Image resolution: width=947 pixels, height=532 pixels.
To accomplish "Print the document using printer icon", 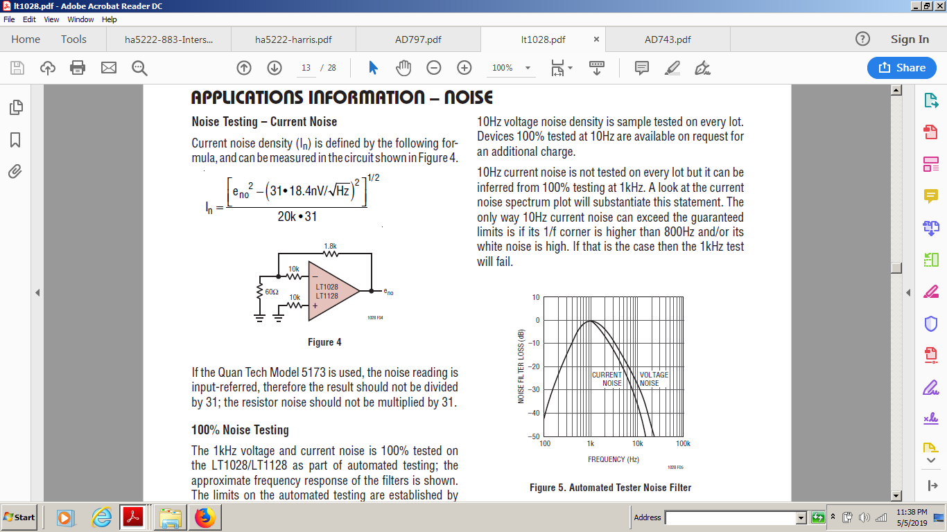I will (x=78, y=68).
